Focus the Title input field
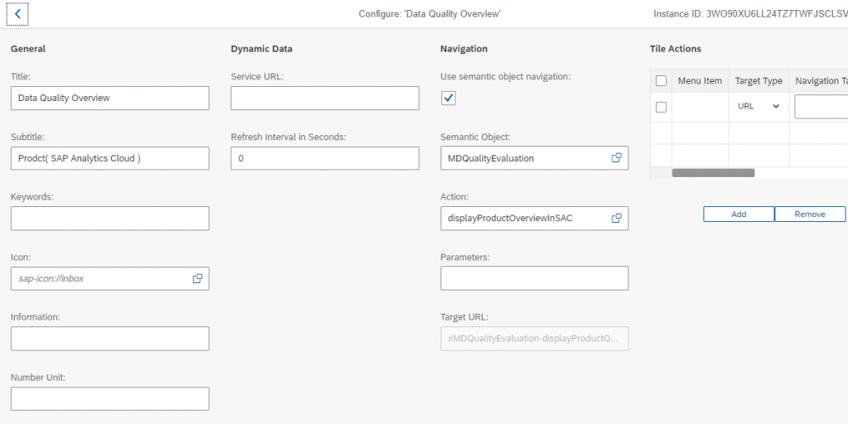Image resolution: width=848 pixels, height=424 pixels. (x=110, y=98)
